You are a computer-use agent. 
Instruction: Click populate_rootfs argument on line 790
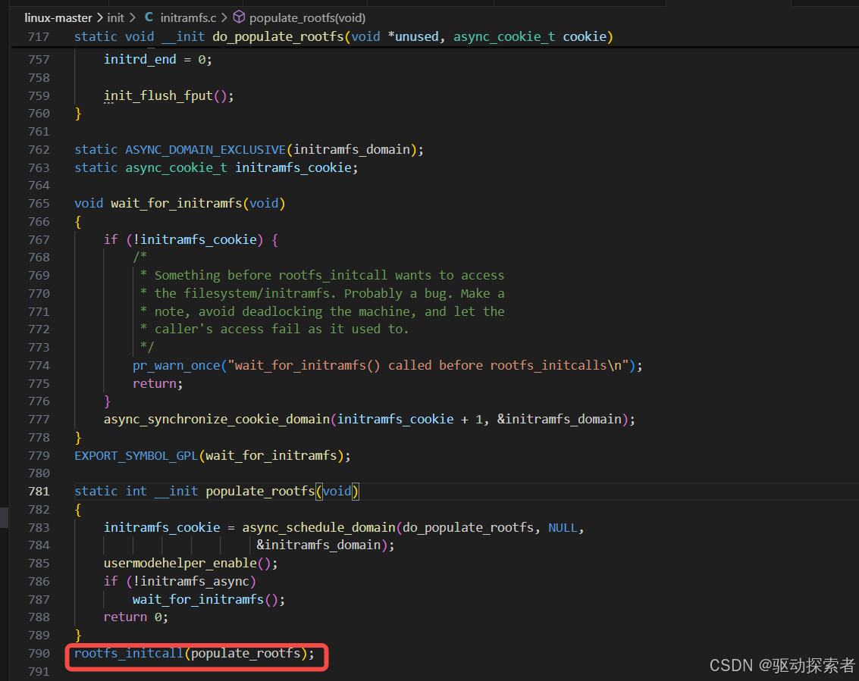246,653
